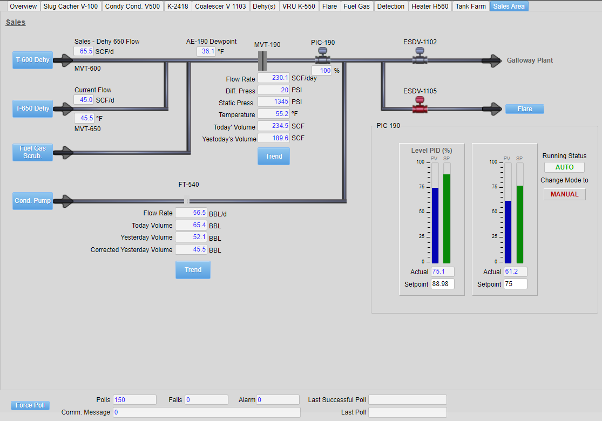Viewport: 602px width, 421px height.
Task: Switch to the Flare tab
Action: tap(329, 6)
